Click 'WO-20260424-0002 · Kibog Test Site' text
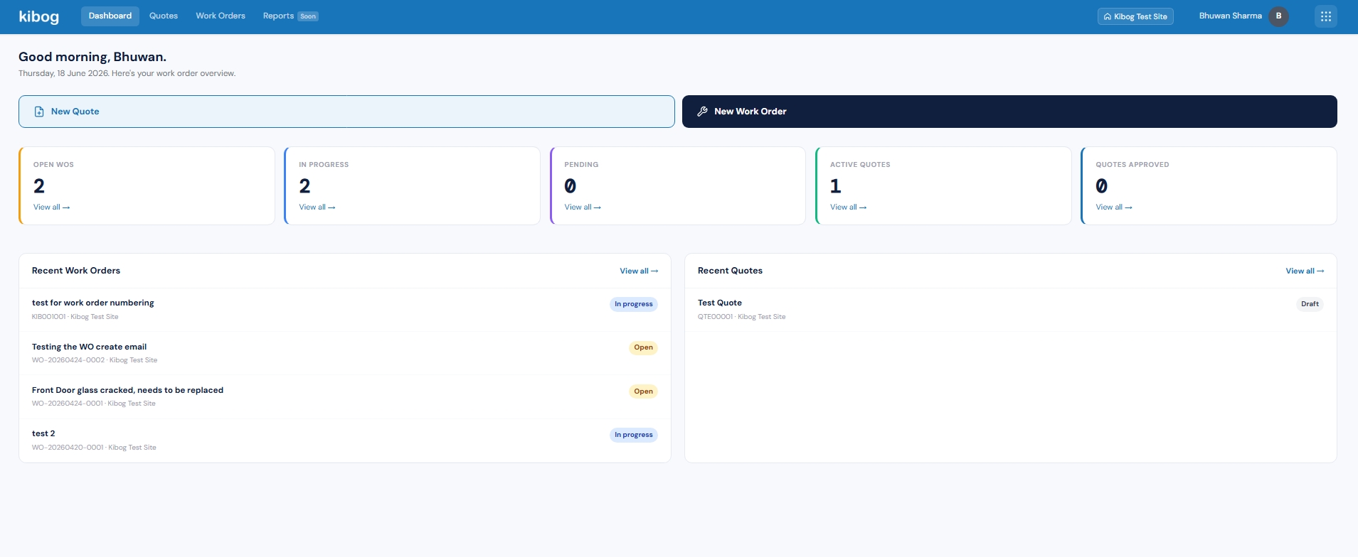Viewport: 1358px width, 557px height. (x=95, y=360)
